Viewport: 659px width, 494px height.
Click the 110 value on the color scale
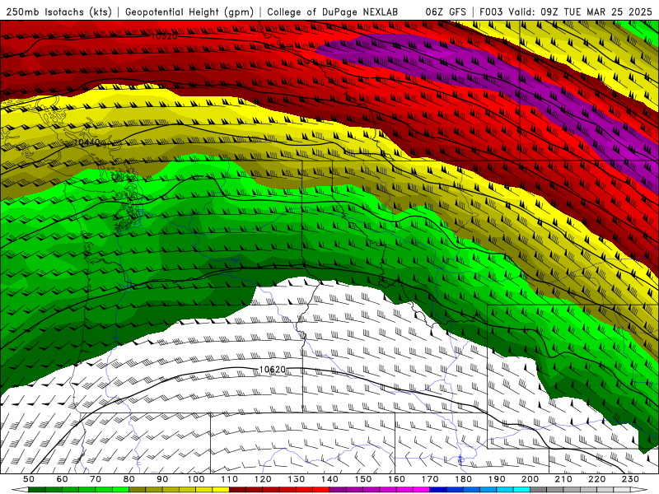pyautogui.click(x=230, y=479)
